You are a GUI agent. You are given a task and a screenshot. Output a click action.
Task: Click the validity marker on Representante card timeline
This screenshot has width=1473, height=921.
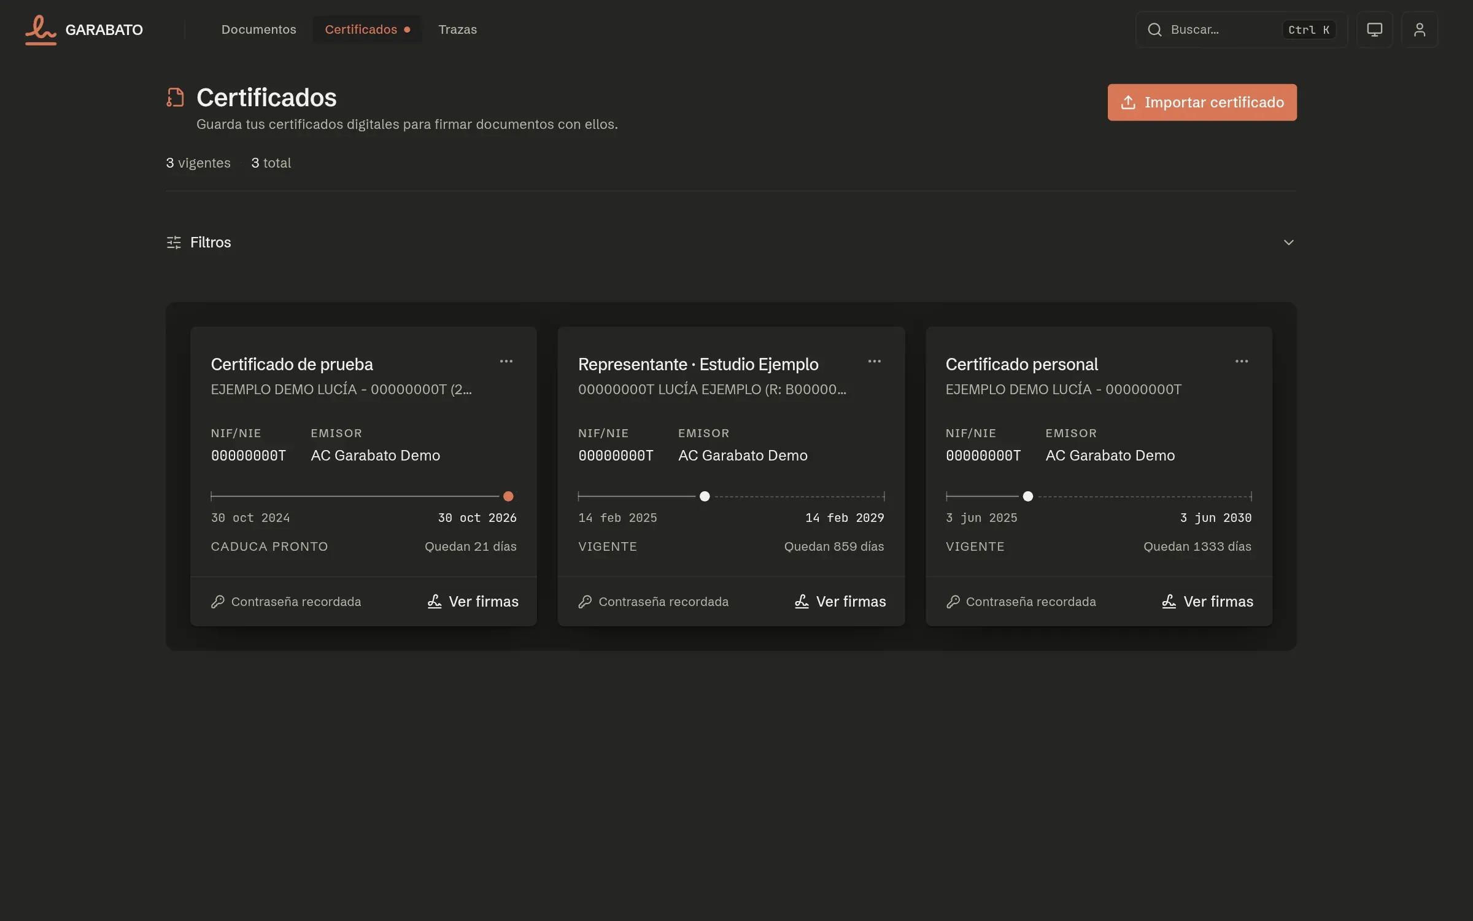(x=705, y=496)
